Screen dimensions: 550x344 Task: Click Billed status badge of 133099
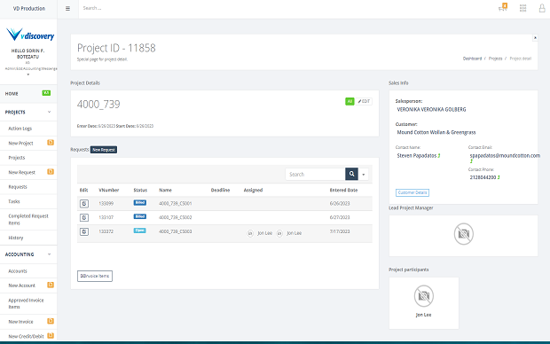click(x=139, y=203)
